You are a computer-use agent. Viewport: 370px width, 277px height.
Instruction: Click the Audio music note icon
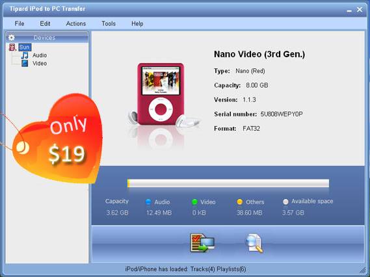coord(25,55)
